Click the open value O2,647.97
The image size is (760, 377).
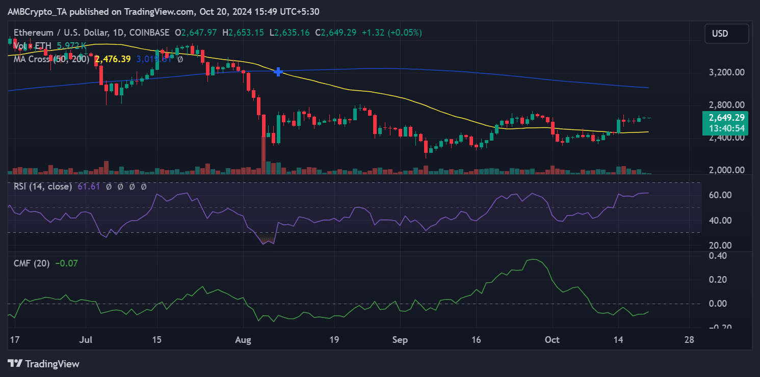tap(196, 33)
